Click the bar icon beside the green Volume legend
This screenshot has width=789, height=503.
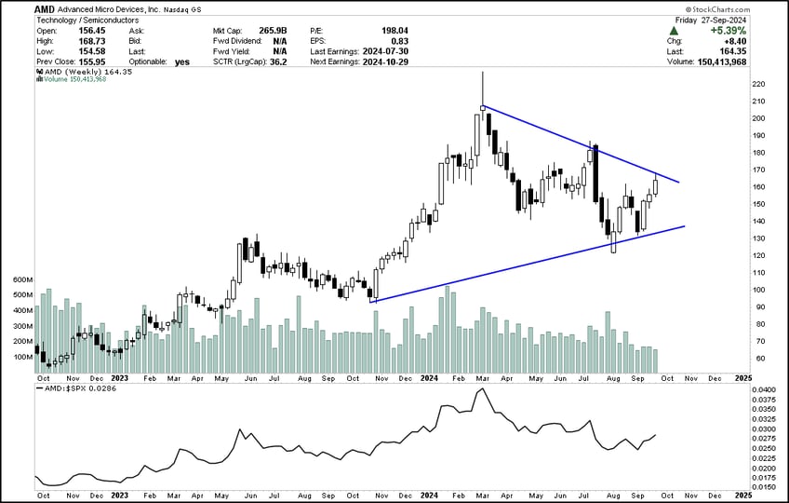tap(40, 79)
